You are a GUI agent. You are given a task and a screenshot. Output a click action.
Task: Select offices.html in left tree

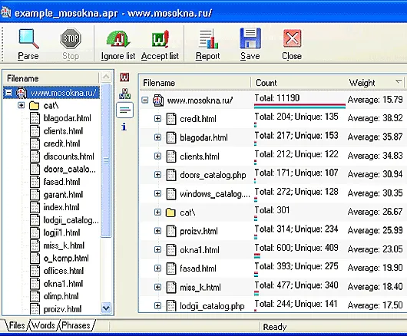[64, 271]
